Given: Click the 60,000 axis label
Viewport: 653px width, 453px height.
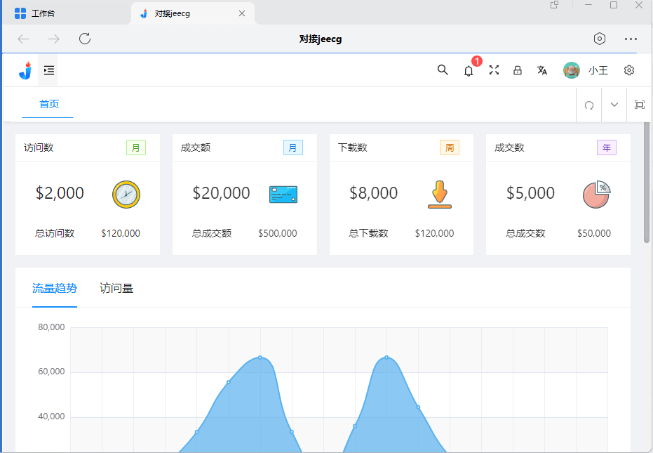Looking at the screenshot, I should pos(51,372).
